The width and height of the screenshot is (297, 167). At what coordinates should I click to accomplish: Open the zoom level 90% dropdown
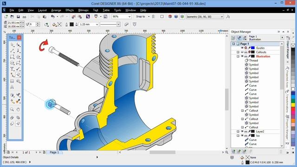click(x=129, y=17)
